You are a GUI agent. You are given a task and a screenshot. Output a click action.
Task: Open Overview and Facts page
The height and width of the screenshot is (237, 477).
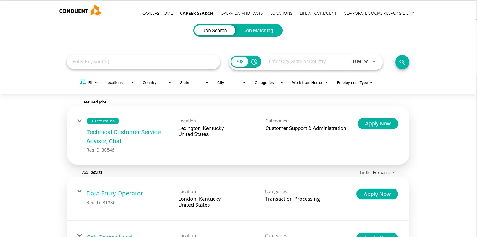[242, 13]
